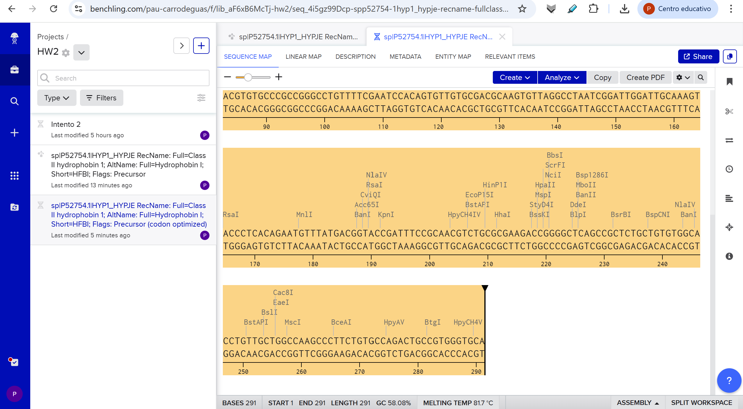This screenshot has width=743, height=409.
Task: Click the copy link icon beside Share
Action: click(730, 56)
